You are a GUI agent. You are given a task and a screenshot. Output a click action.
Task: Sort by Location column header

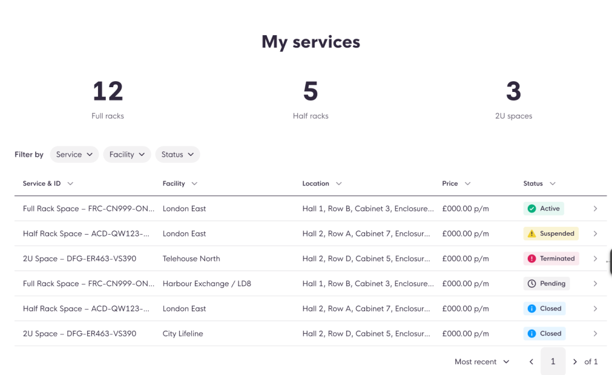click(322, 183)
